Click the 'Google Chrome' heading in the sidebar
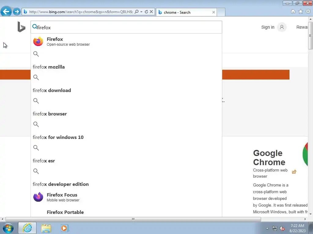 (269, 158)
